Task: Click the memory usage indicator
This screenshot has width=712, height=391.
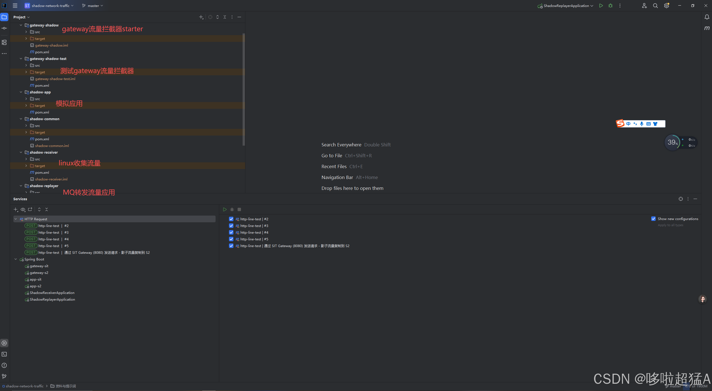Action: point(696,386)
